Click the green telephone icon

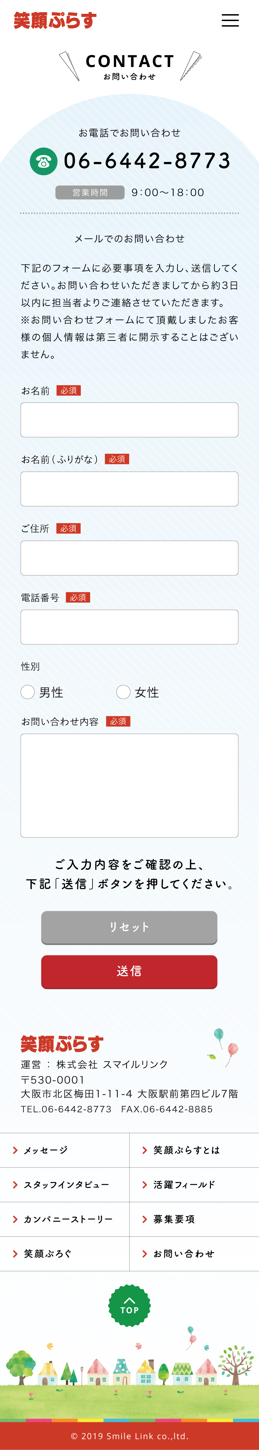[44, 162]
